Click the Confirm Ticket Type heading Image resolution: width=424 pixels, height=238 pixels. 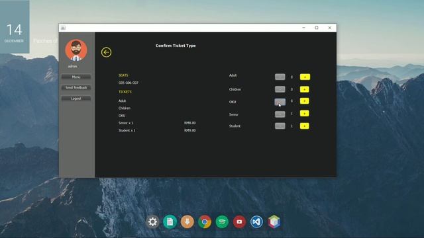176,46
